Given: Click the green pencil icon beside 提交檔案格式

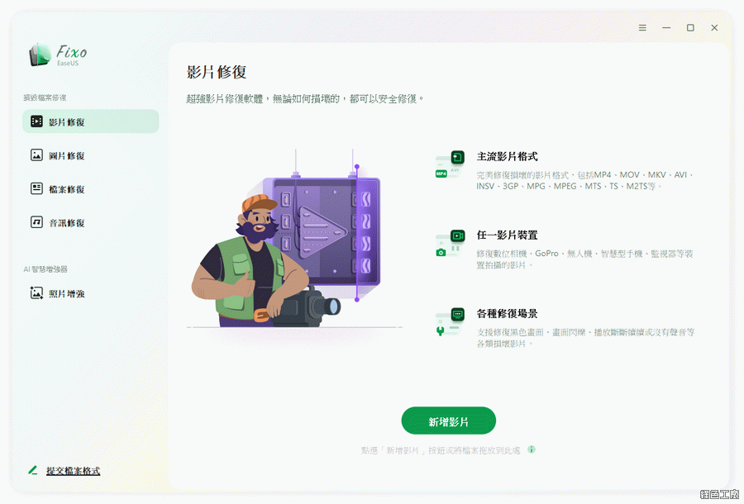Looking at the screenshot, I should [33, 470].
